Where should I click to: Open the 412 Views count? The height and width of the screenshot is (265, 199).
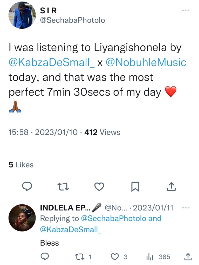[x=102, y=132]
